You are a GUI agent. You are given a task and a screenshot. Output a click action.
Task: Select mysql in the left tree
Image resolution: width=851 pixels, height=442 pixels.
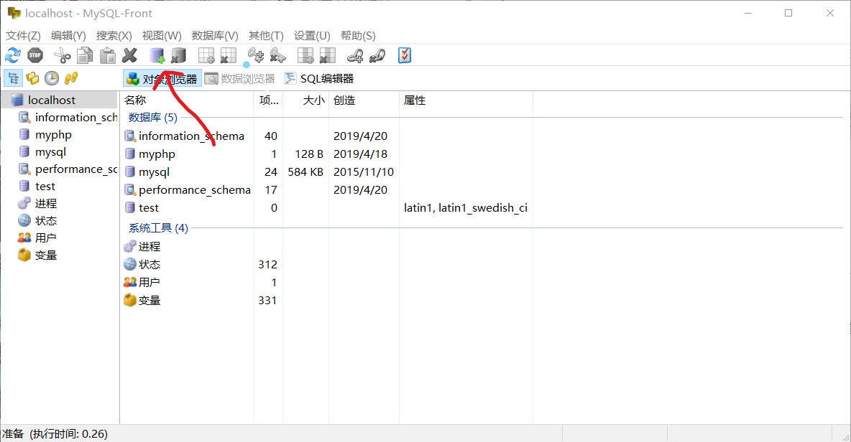coord(50,152)
